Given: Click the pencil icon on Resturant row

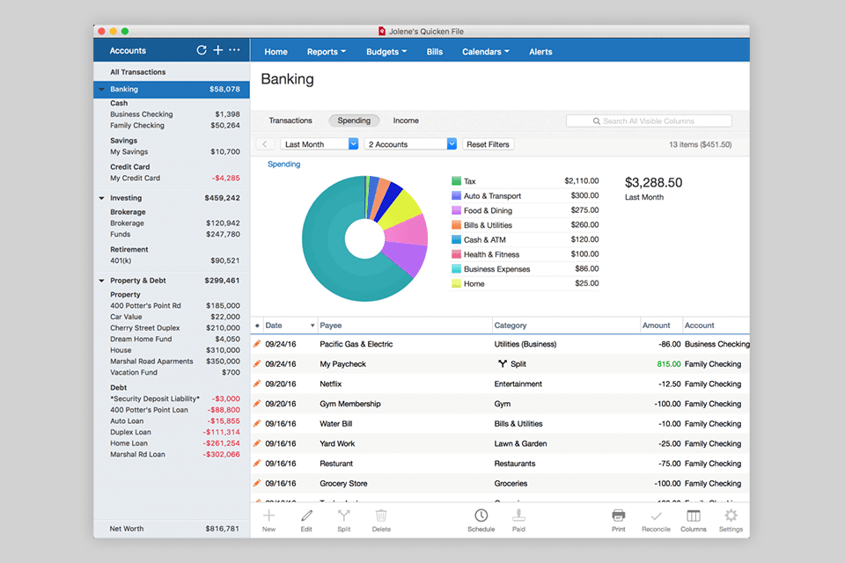Looking at the screenshot, I should pyautogui.click(x=257, y=464).
